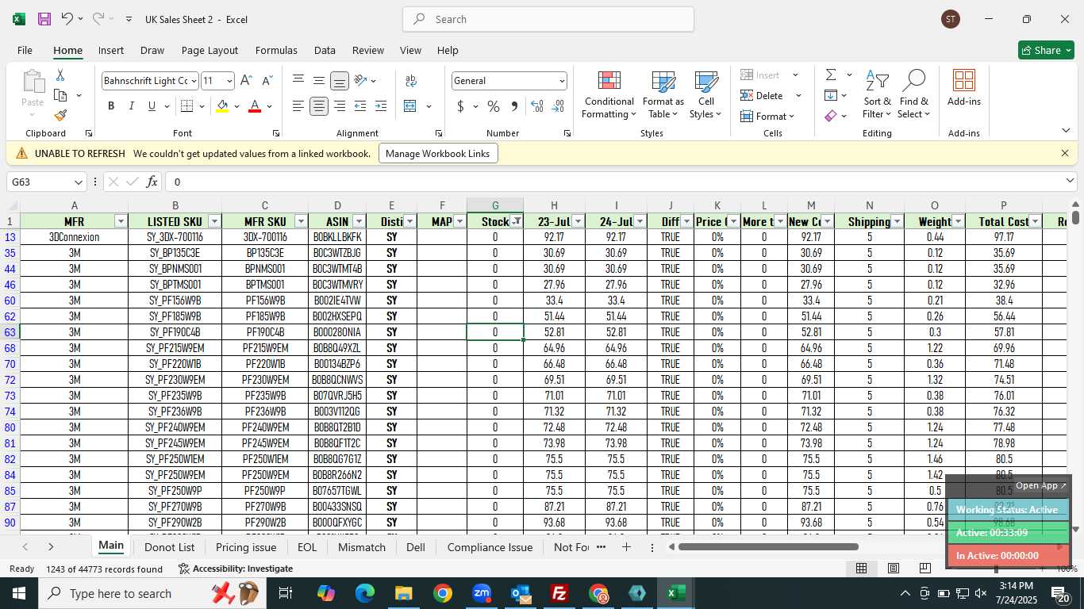Open Google Chrome from taskbar

[442, 593]
